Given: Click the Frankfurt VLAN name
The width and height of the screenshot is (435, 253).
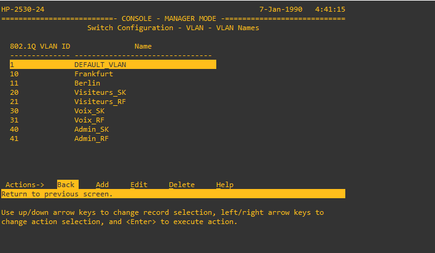Looking at the screenshot, I should tap(93, 74).
